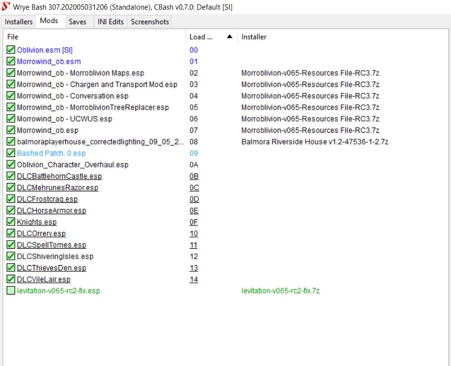The width and height of the screenshot is (451, 366).
Task: Uncheck balmoraplayerhouse_correctedlighting checkbox
Action: pos(11,142)
